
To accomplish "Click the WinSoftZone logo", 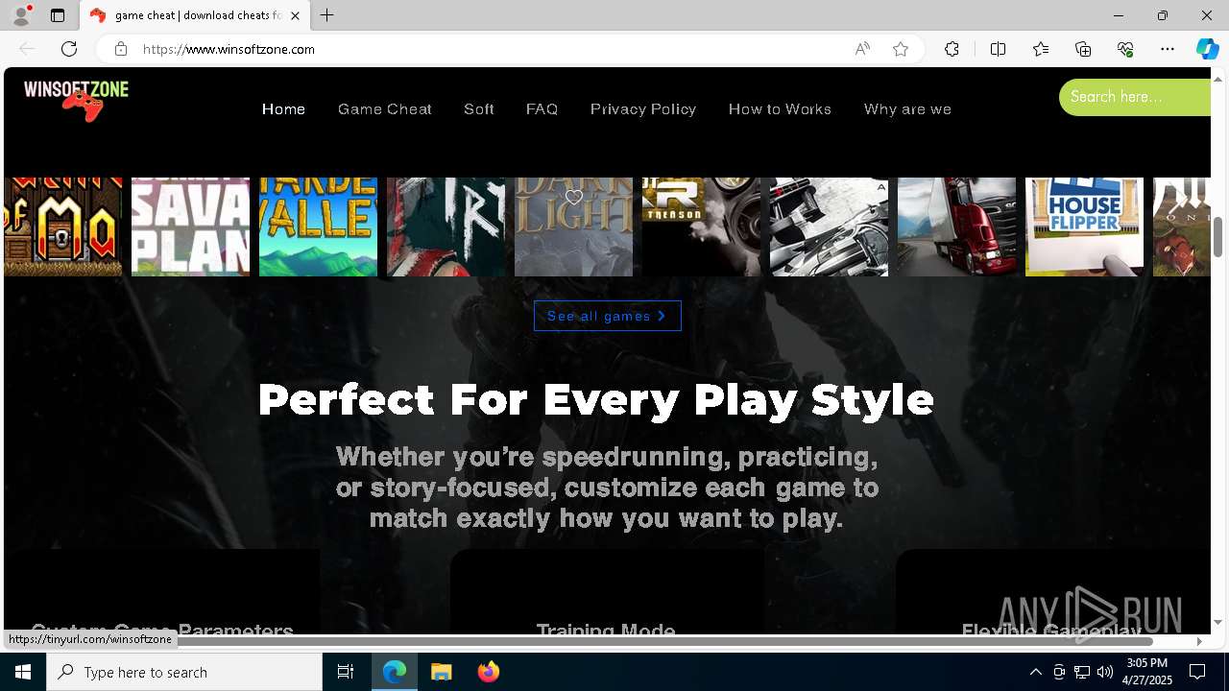I will pyautogui.click(x=76, y=99).
